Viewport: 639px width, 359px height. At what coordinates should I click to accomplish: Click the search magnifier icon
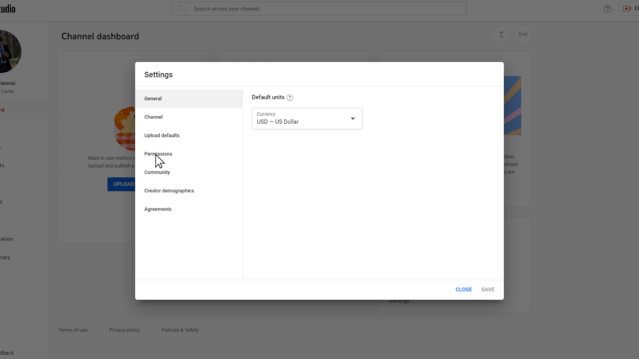click(x=182, y=8)
